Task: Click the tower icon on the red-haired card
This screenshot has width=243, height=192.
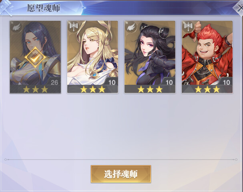Action: 188,26
